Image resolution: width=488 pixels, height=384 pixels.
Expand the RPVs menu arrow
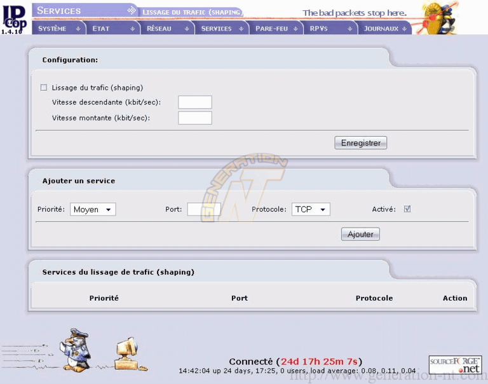tap(350, 29)
